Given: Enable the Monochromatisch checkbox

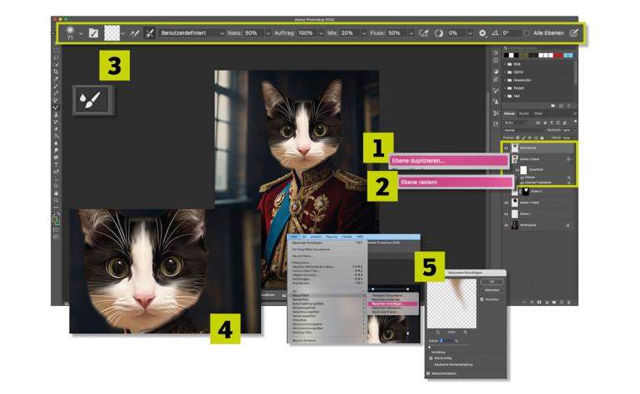Looking at the screenshot, I should pos(429,374).
